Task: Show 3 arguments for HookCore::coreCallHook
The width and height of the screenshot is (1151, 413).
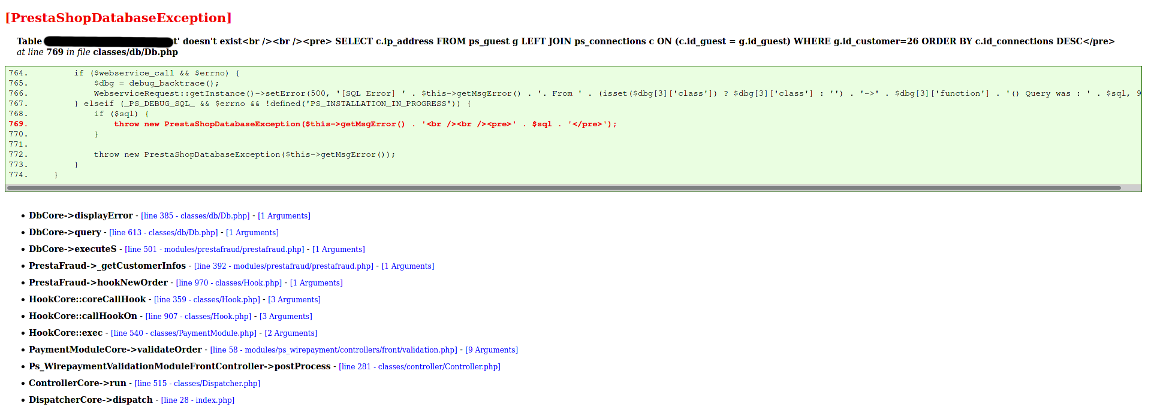Action: [294, 300]
